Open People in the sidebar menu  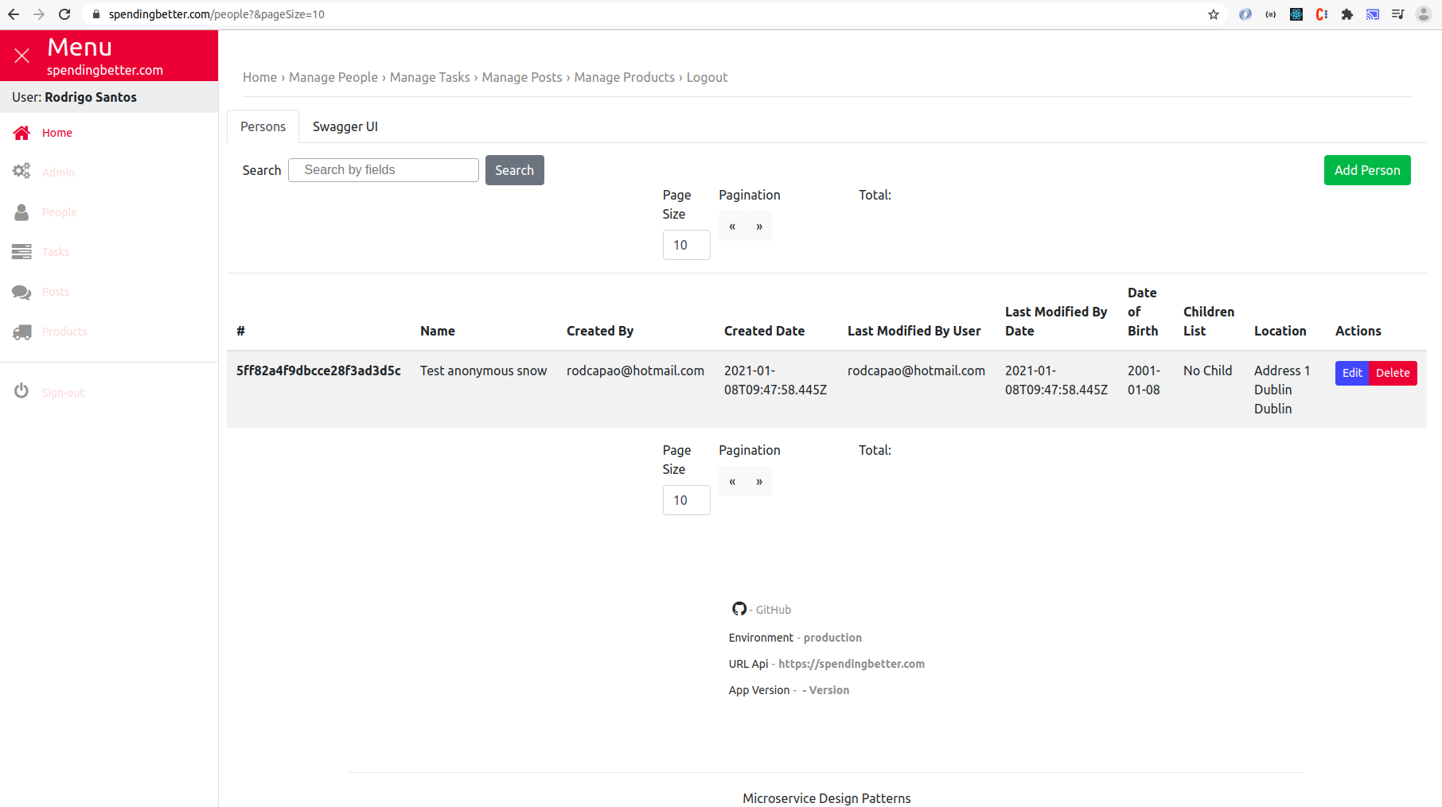(x=60, y=212)
